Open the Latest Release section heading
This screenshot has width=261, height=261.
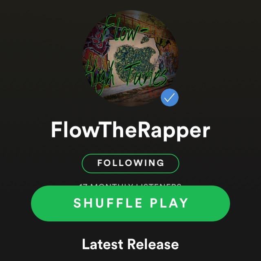click(x=130, y=244)
